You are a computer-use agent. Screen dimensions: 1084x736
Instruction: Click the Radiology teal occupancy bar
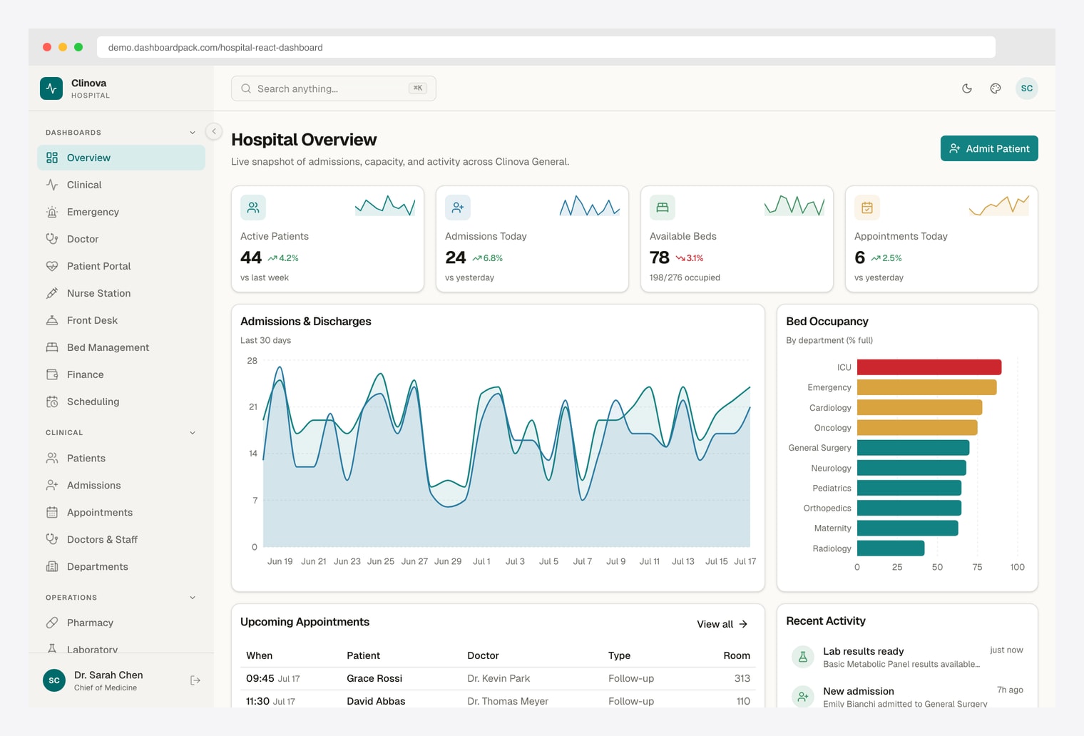point(891,548)
